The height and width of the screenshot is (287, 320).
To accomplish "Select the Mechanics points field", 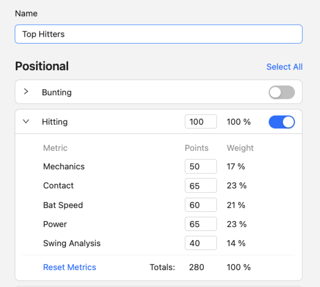I will point(201,166).
